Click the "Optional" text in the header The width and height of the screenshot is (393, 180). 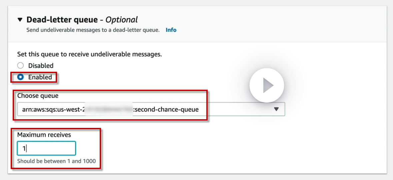(121, 20)
